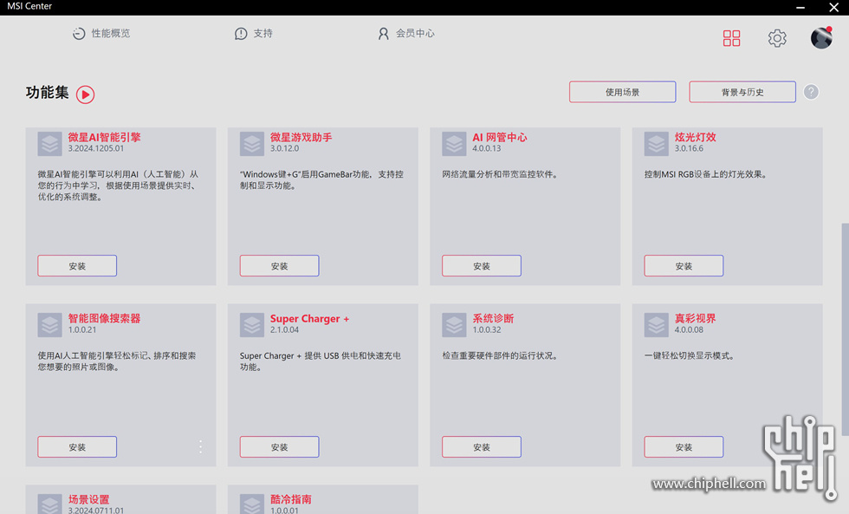
Task: Click the 使用场景 button
Action: (623, 92)
